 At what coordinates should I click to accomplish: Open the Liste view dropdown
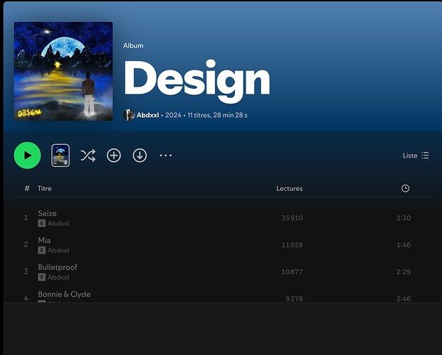(415, 155)
